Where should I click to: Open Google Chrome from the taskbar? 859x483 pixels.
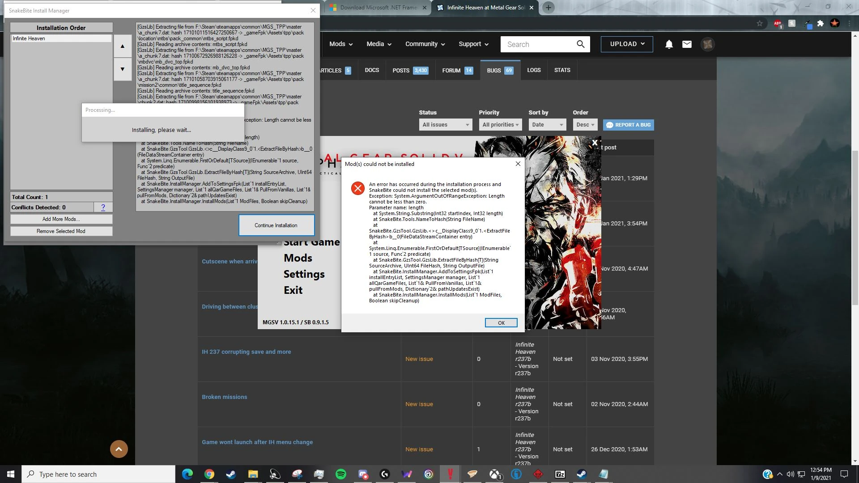pyautogui.click(x=209, y=474)
